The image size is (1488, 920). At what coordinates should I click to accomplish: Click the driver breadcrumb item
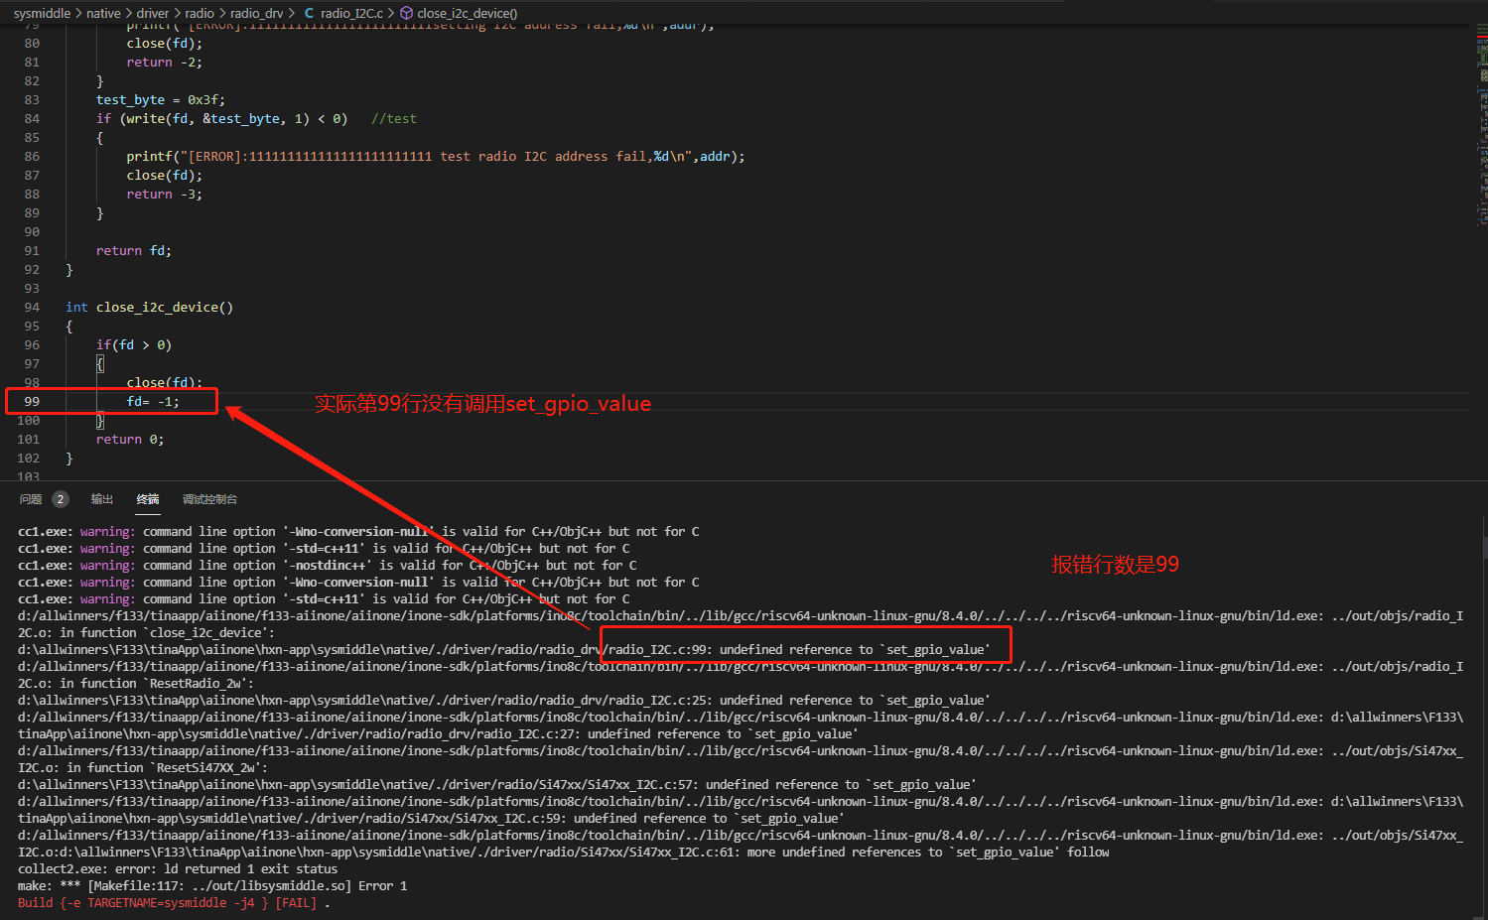point(153,13)
